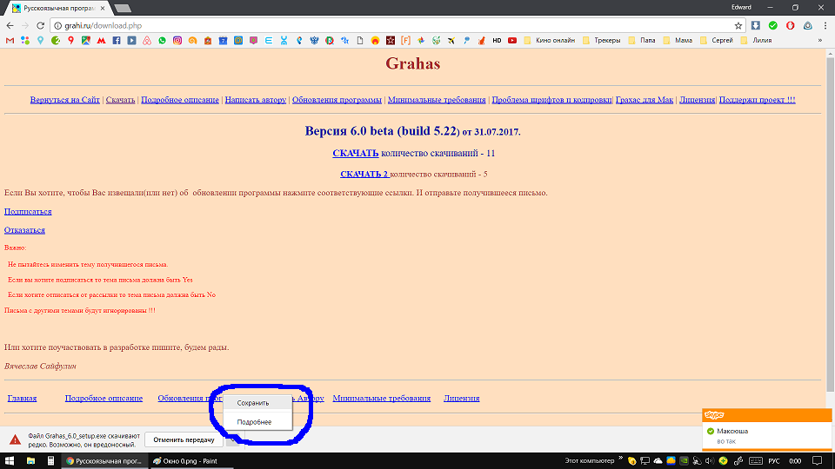
Task: Open the Трекеры bookmark folder
Action: pyautogui.click(x=602, y=41)
